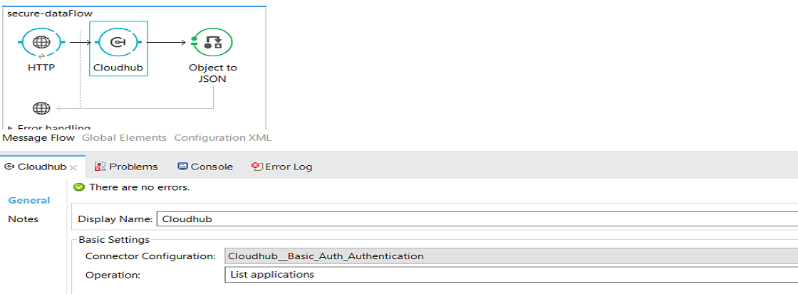Select the HTTP listener icon in flow
Viewport: 798px width, 294px height.
pyautogui.click(x=41, y=42)
